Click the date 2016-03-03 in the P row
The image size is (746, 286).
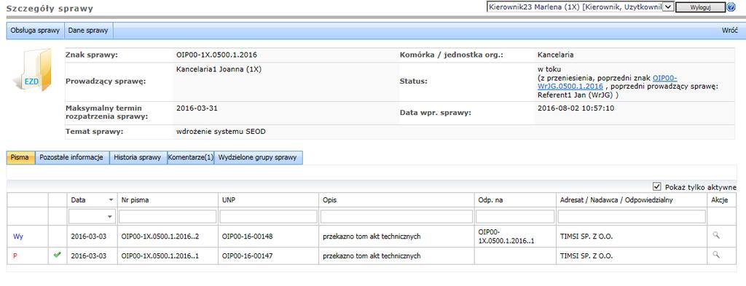point(88,255)
